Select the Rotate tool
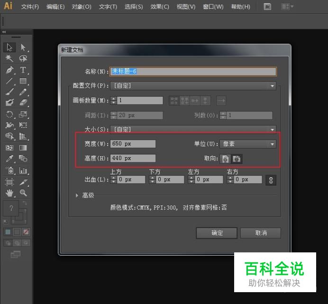Viewport: 328px width, 304px height. point(9,114)
